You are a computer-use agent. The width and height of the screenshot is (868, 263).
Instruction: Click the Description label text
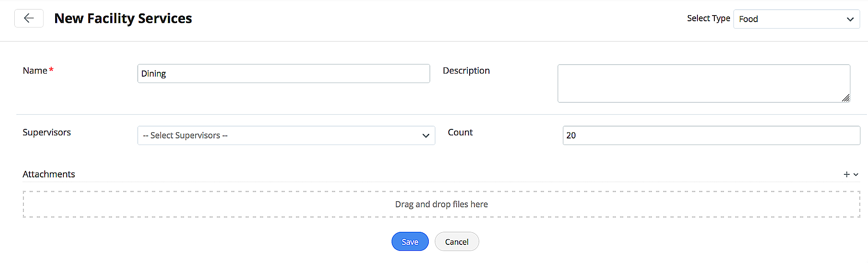(466, 71)
